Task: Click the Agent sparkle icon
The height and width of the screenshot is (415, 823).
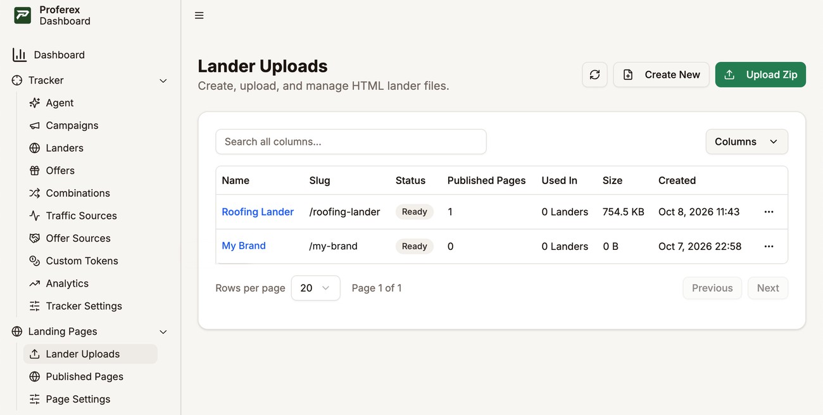Action: pos(35,103)
